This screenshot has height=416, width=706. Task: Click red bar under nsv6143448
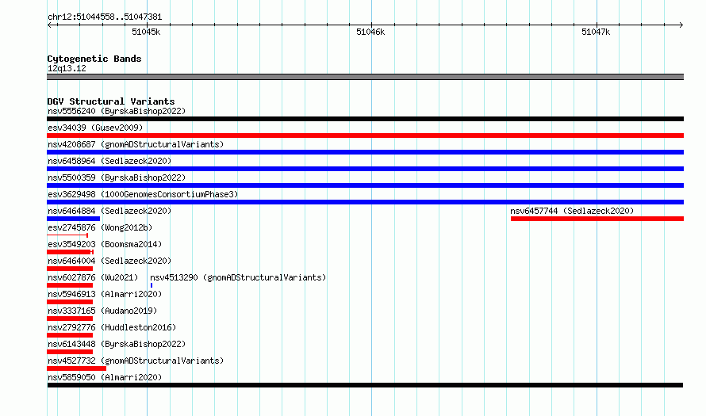70,352
